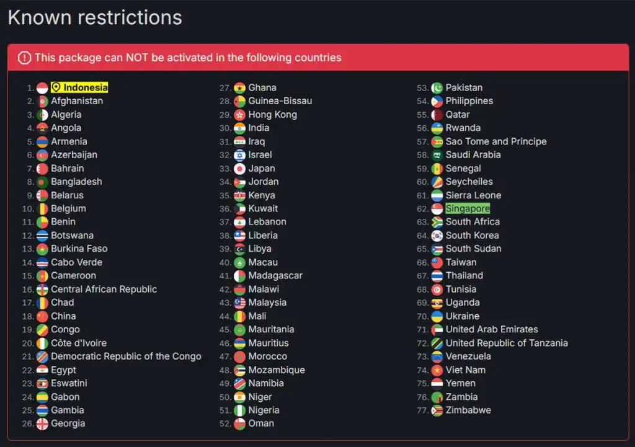Screen dimensions: 635x447
Task: Click the Israel flag icon
Action: [x=240, y=155]
